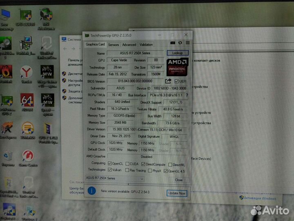Viewport: 294px width, 221px height.
Task: Switch to the Advanced tab
Action: tap(129, 45)
